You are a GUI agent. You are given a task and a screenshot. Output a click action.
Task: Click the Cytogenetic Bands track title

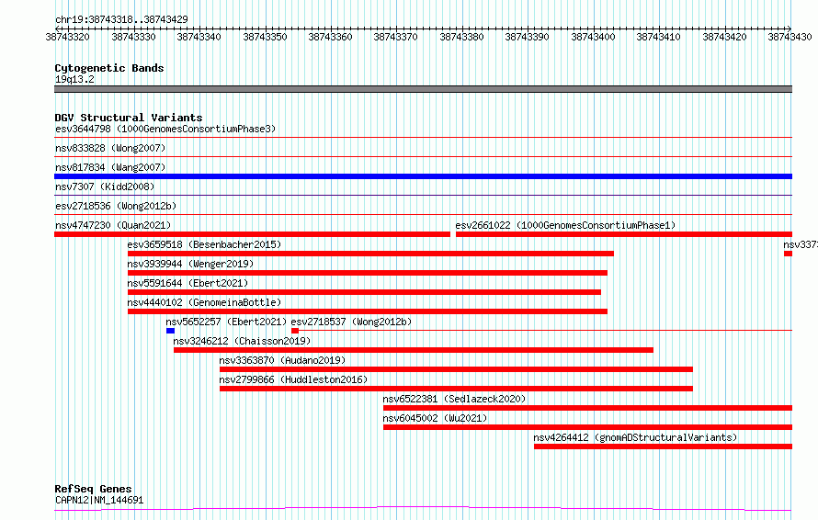[x=109, y=68]
